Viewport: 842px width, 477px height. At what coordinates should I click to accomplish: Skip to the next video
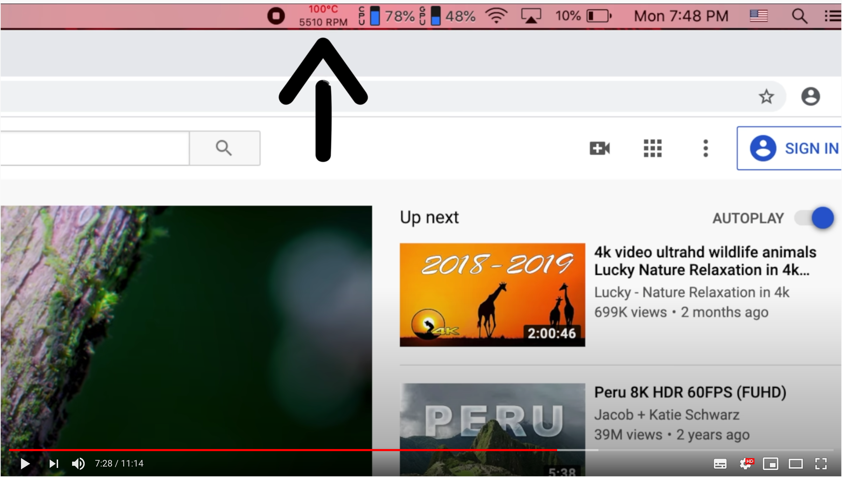tap(54, 464)
